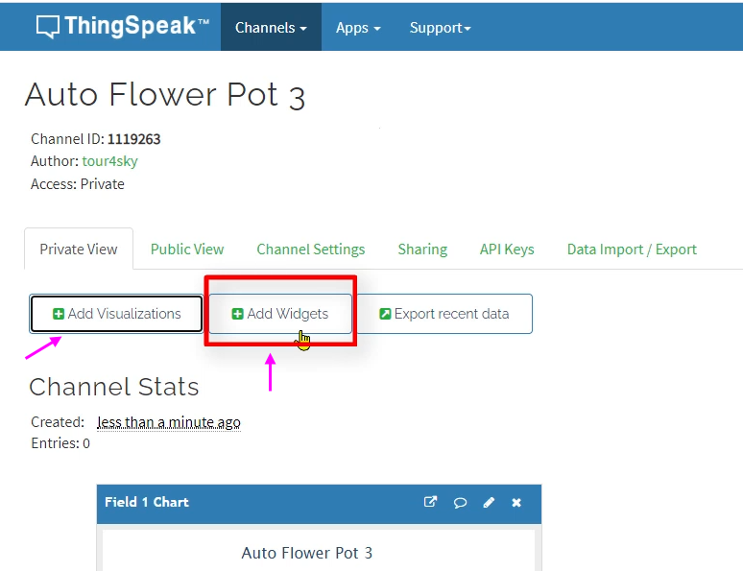Click chart title Auto Flower Pot 3
The image size is (743, 571).
click(x=307, y=553)
